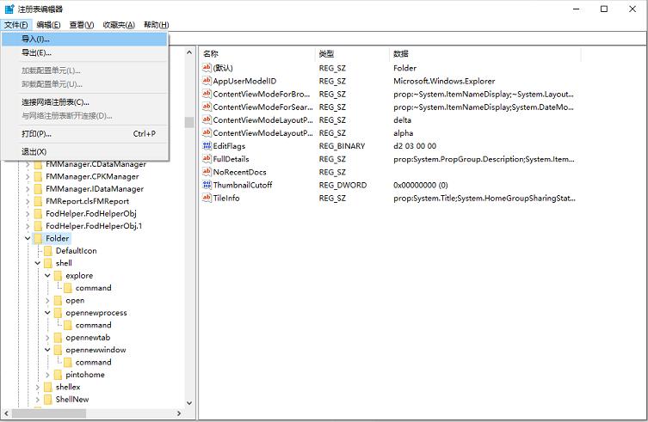648x422 pixels.
Task: Click the tree pane scroll down arrow
Action: pos(189,403)
